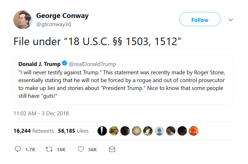248x164 pixels.
Task: Select the dark-haired woman liker avatar
Action: pos(148,131)
